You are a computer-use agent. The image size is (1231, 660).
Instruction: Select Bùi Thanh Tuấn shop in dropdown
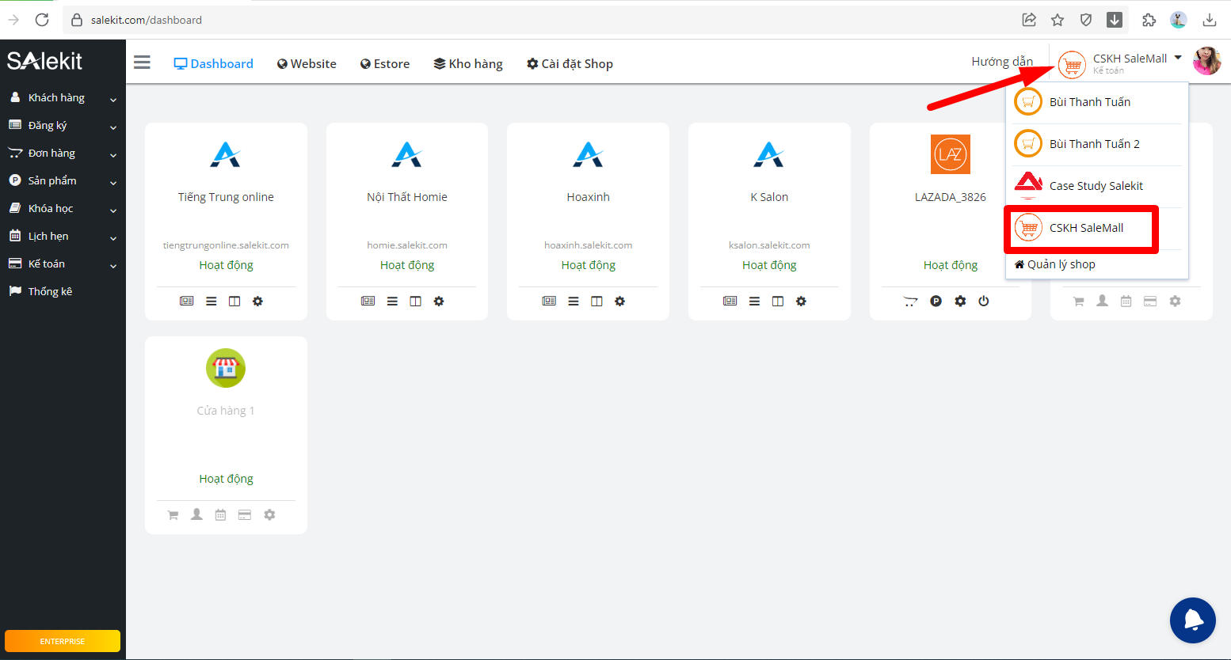point(1097,102)
